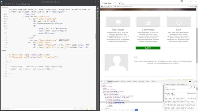The height and width of the screenshot is (111, 198).
Task: Show the DevTools console drawer icon
Action: 186,81
